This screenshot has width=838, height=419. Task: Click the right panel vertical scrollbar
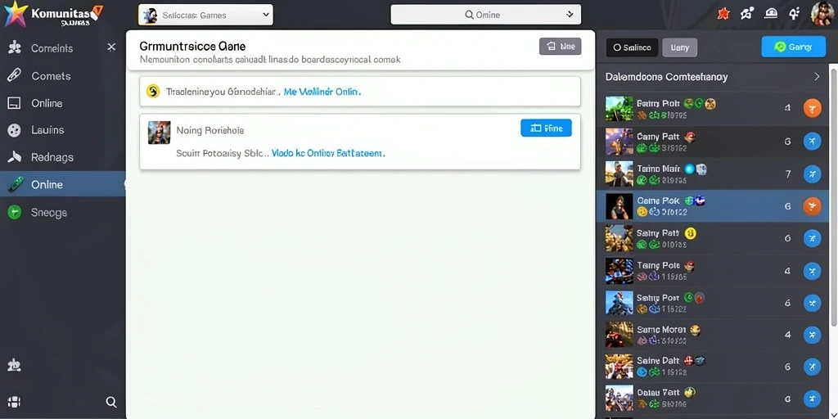[x=833, y=195]
